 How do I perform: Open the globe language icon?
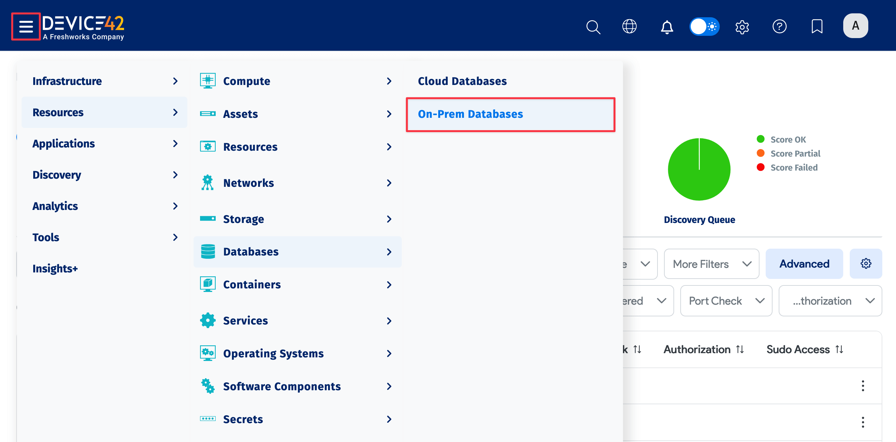pos(629,26)
